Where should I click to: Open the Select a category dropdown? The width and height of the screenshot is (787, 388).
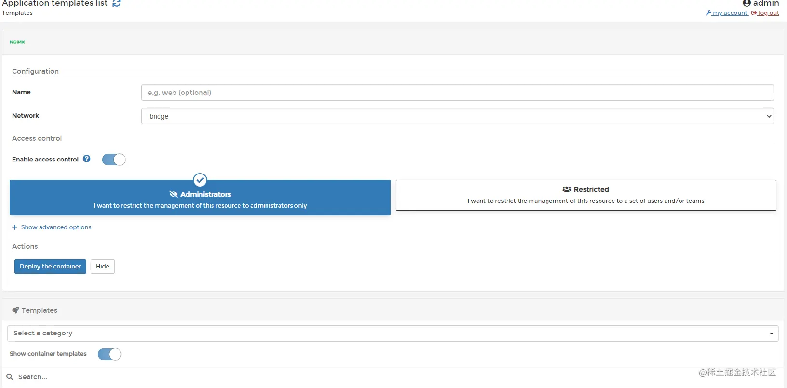point(393,334)
